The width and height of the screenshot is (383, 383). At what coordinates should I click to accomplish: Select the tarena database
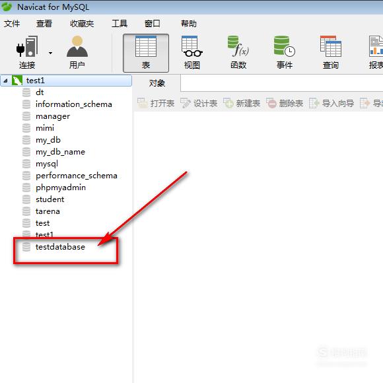click(48, 211)
